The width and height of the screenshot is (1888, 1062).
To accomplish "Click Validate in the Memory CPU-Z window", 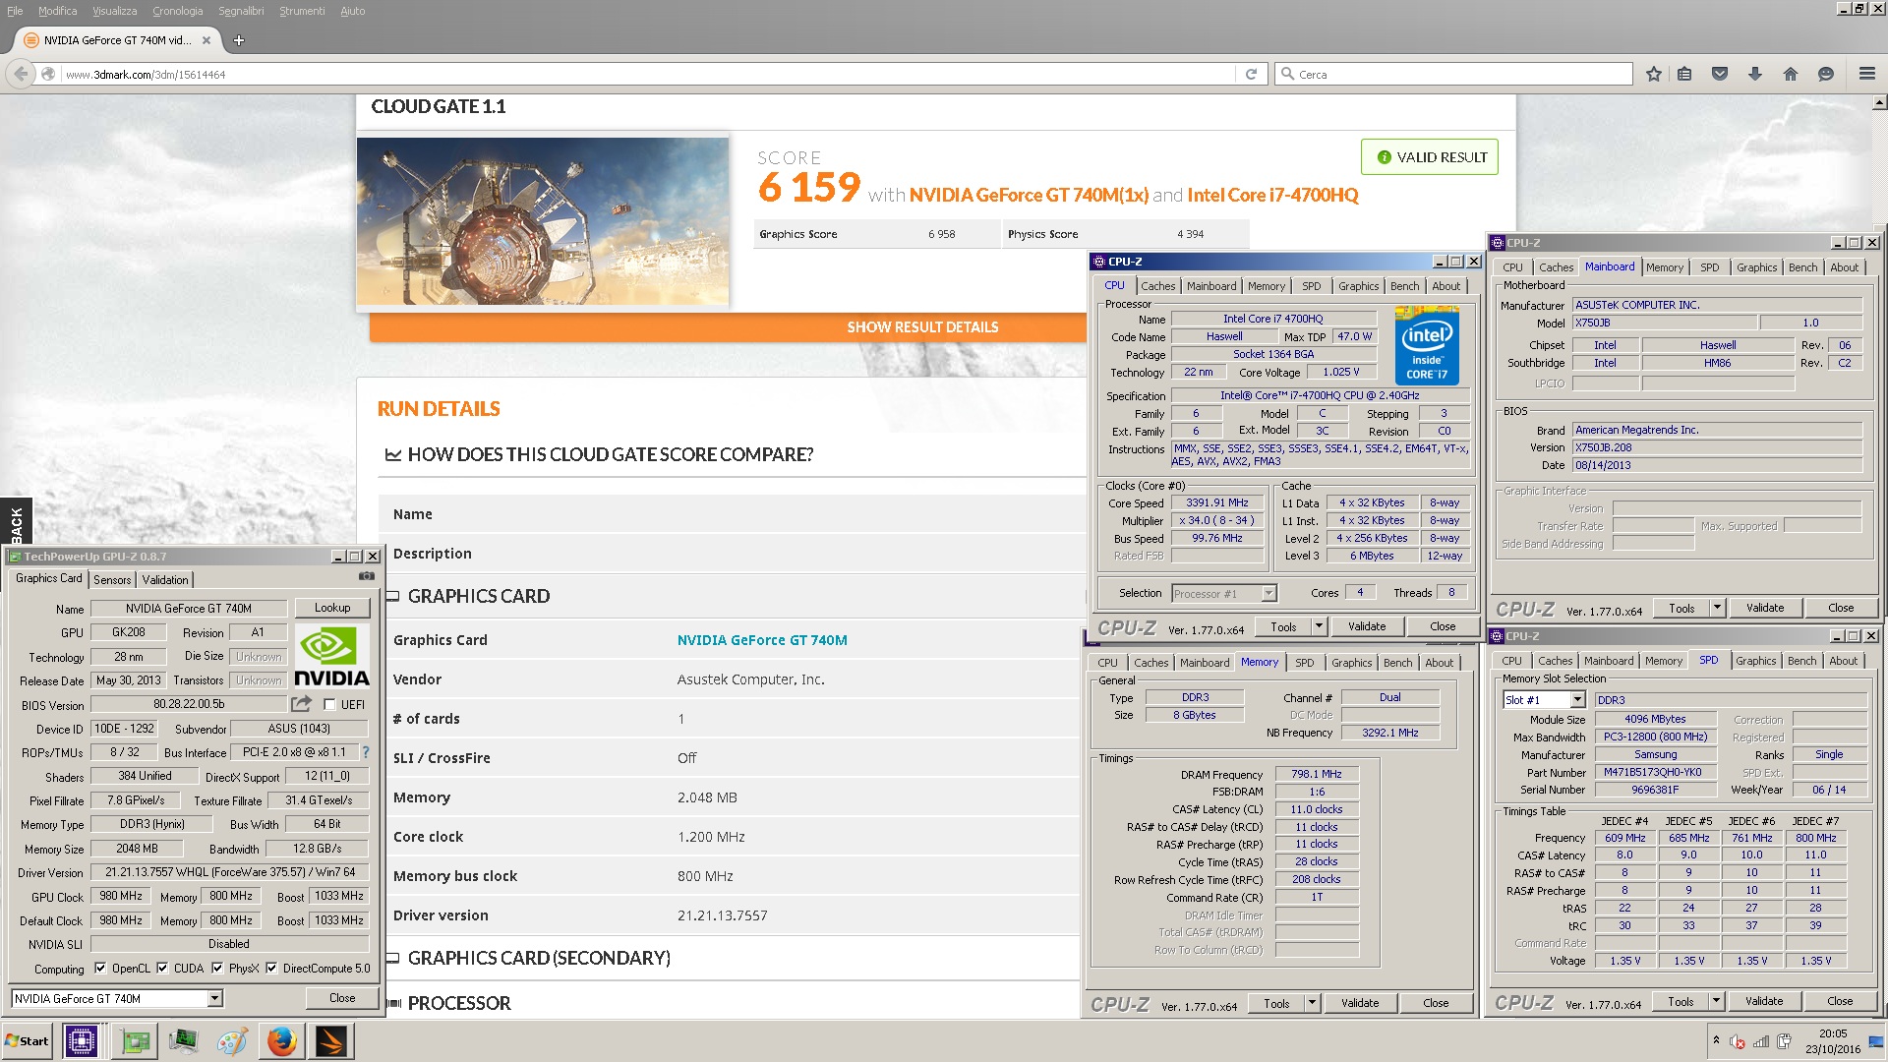I will click(x=1360, y=1003).
